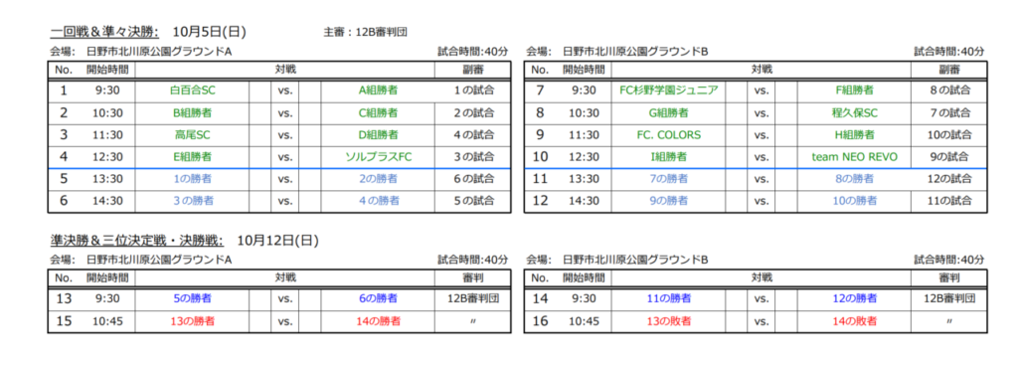
Task: Select the team NEO REVO cell
Action: [854, 157]
